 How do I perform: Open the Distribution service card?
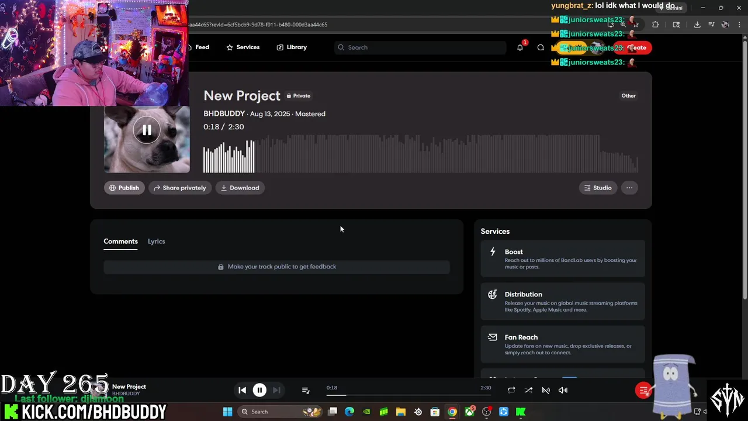pyautogui.click(x=563, y=302)
